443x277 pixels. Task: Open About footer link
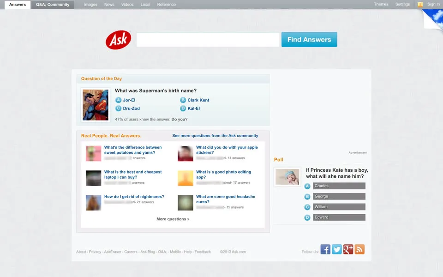point(81,252)
